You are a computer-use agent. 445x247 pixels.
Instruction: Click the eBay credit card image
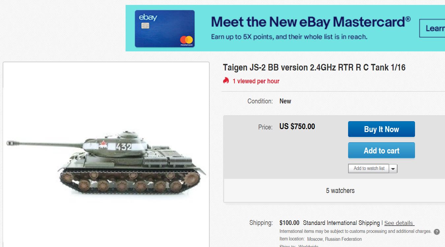pos(164,29)
